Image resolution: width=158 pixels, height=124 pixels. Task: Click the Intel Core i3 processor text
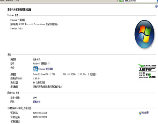tap(65, 74)
